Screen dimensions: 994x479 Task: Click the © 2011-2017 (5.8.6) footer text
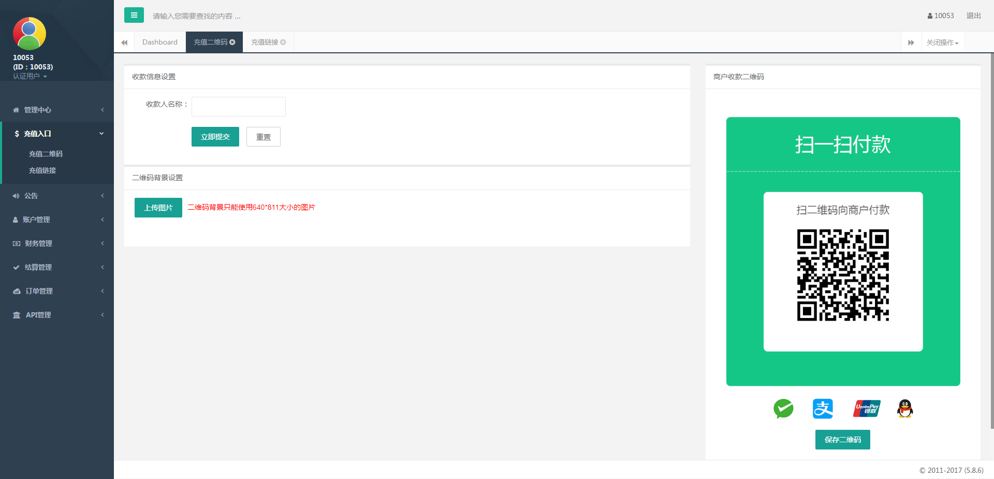point(952,470)
